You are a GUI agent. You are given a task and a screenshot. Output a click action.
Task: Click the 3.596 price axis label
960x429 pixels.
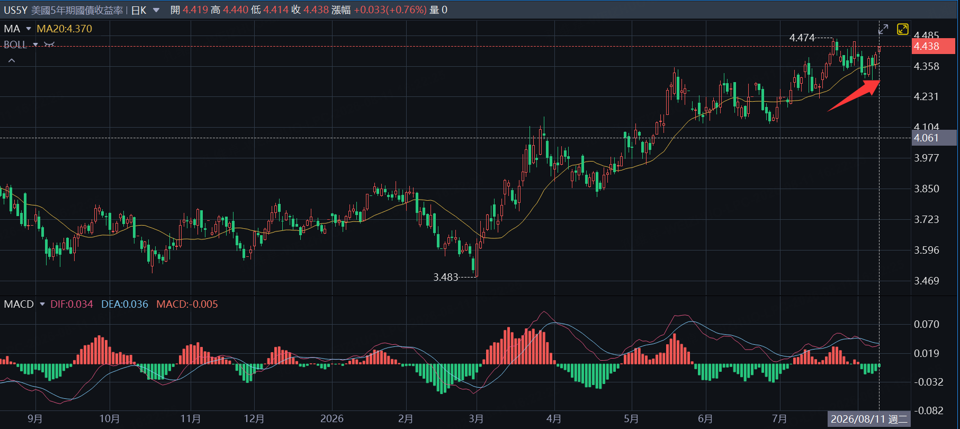click(927, 250)
